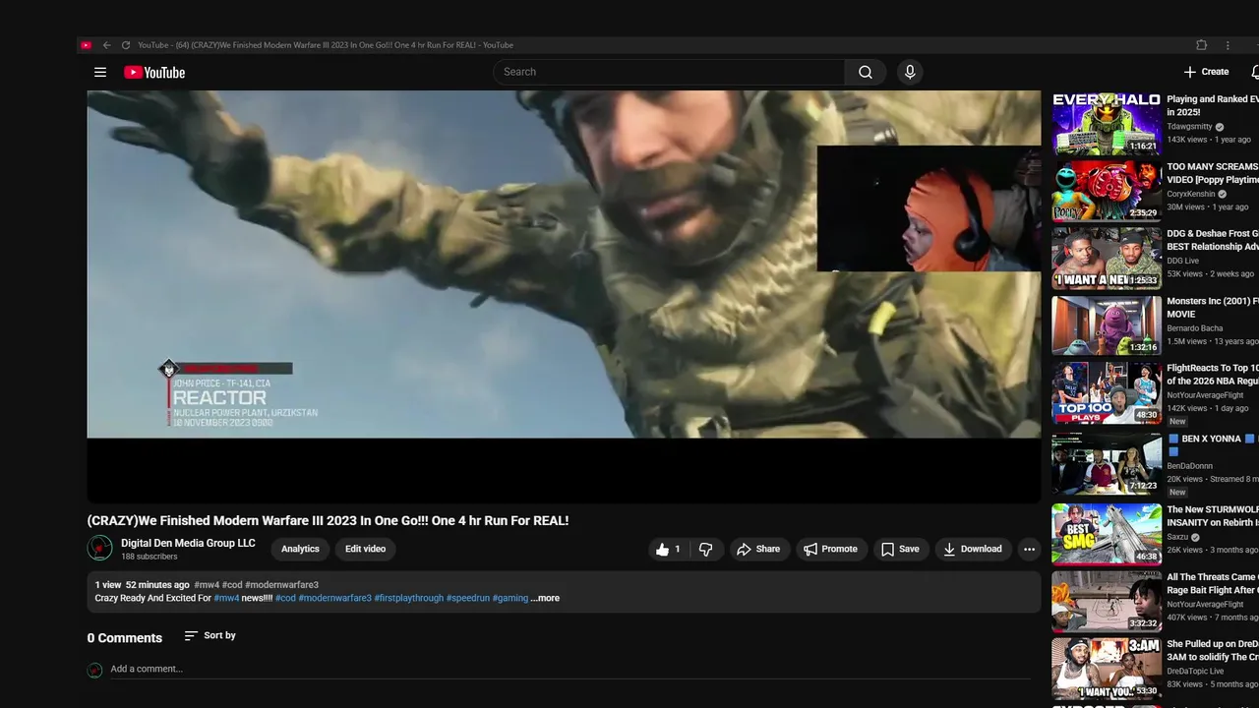
Task: Open She Pulled up on DreDaTopic thumbnail
Action: tap(1107, 669)
